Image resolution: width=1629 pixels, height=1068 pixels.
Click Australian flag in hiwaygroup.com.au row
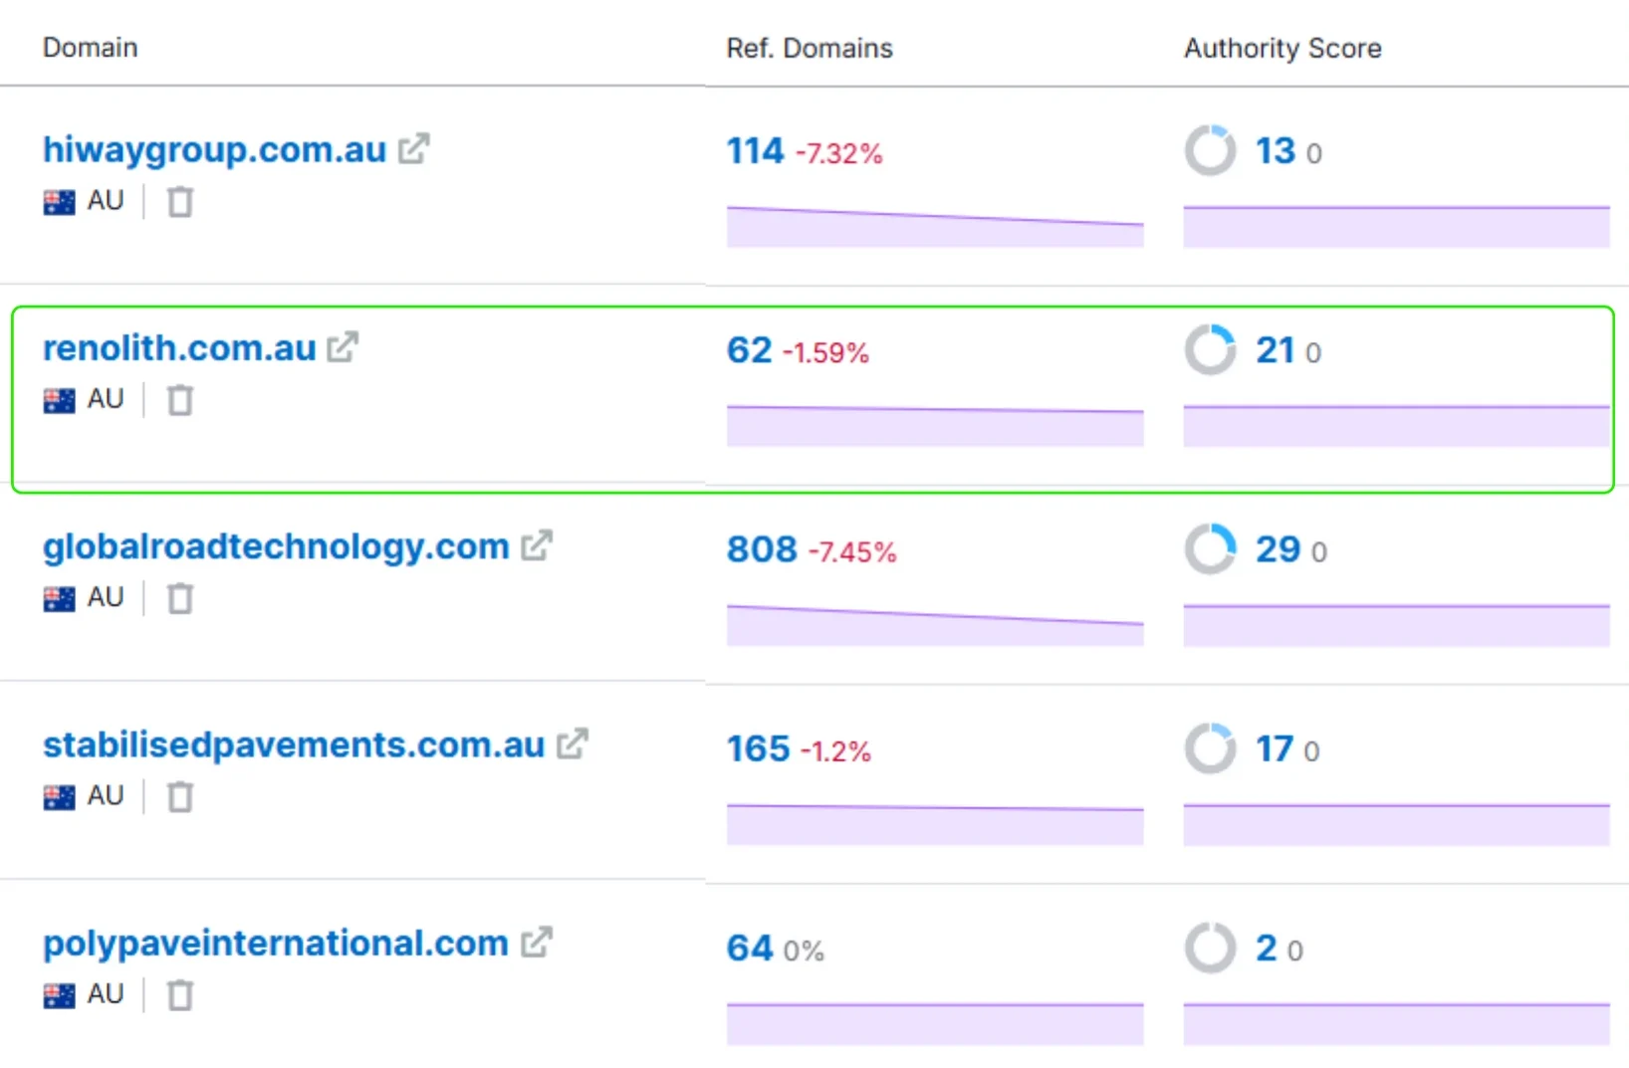coord(60,203)
